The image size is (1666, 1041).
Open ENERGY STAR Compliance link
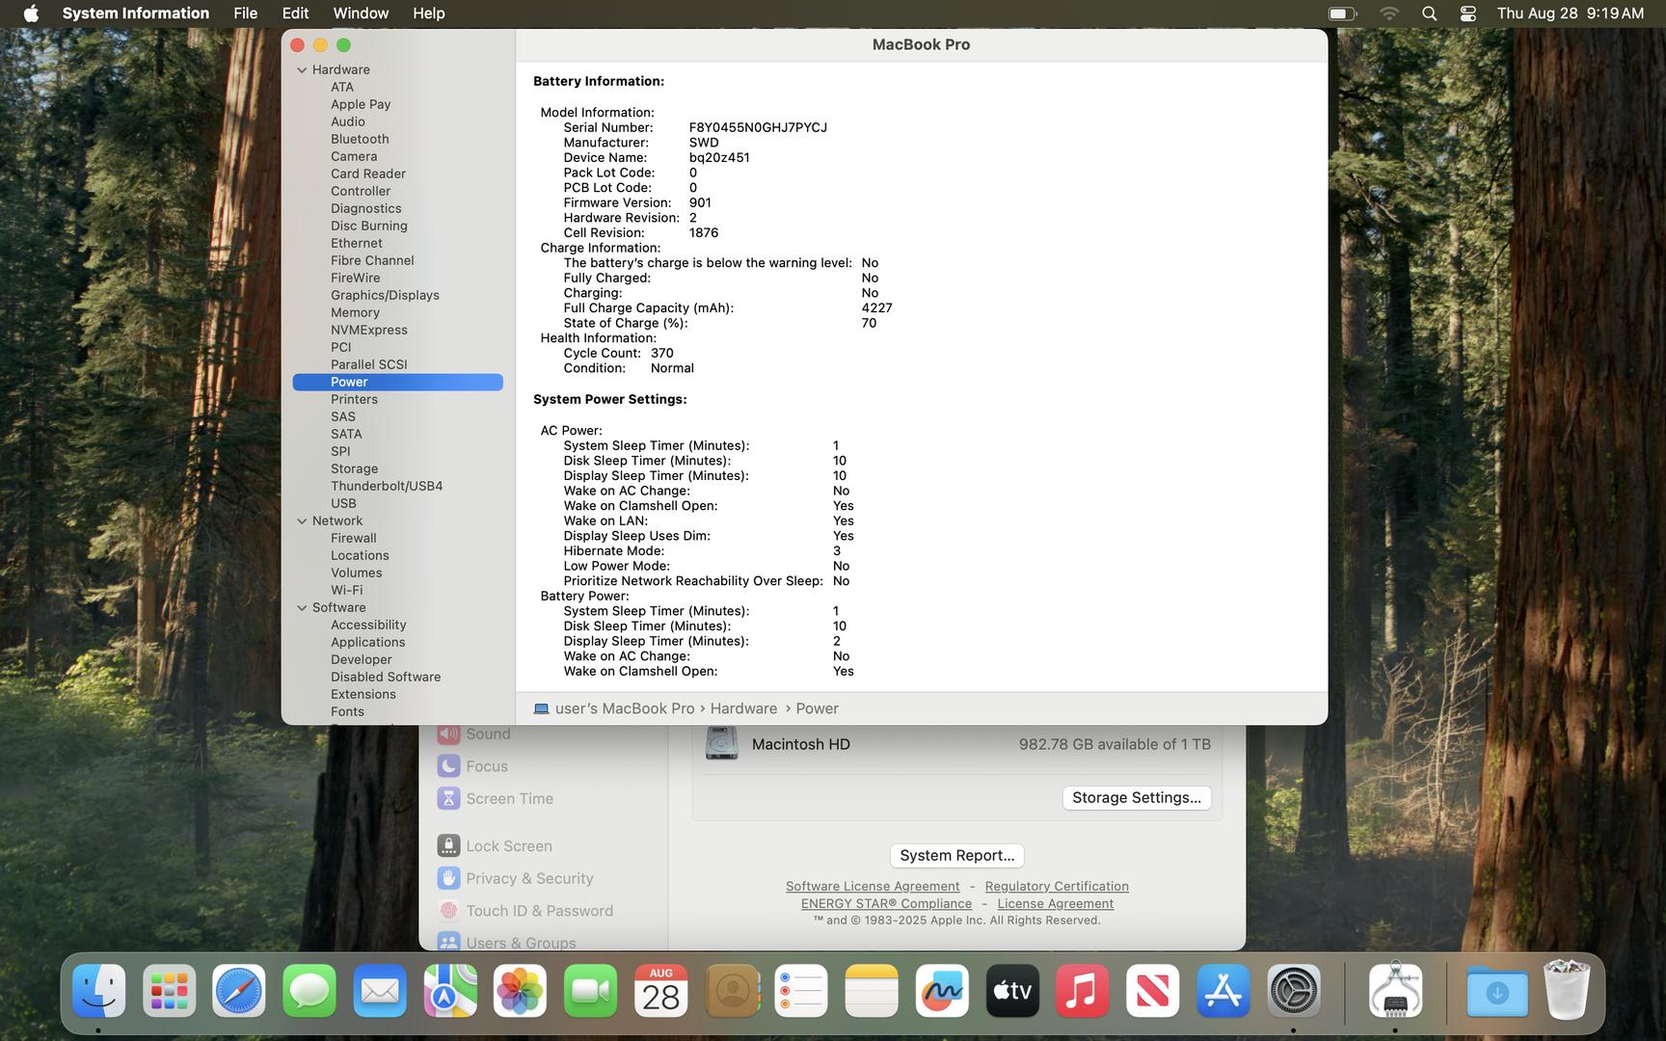tap(886, 903)
